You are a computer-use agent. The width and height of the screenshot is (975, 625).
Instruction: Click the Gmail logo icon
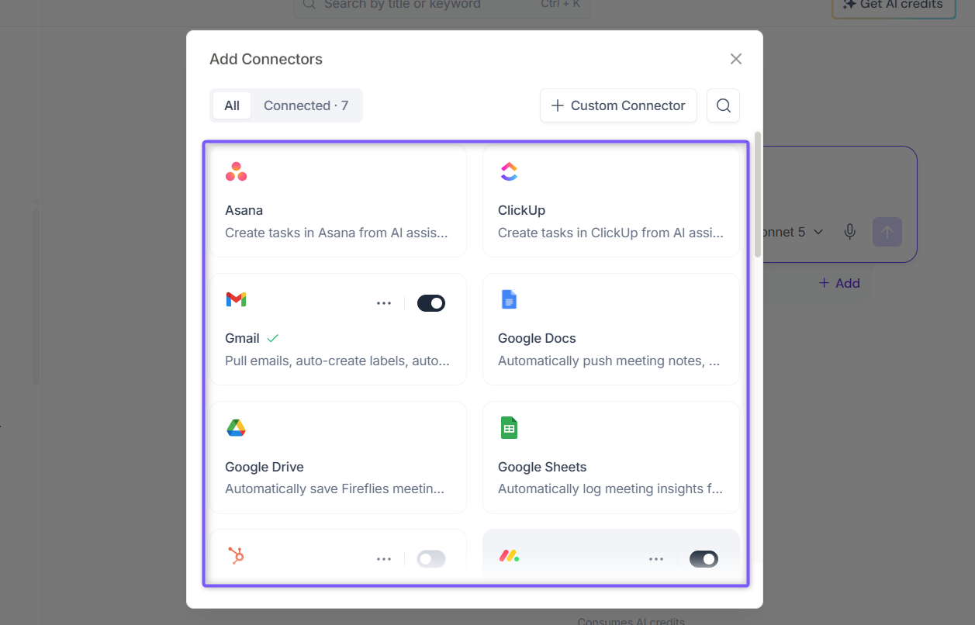(x=236, y=299)
